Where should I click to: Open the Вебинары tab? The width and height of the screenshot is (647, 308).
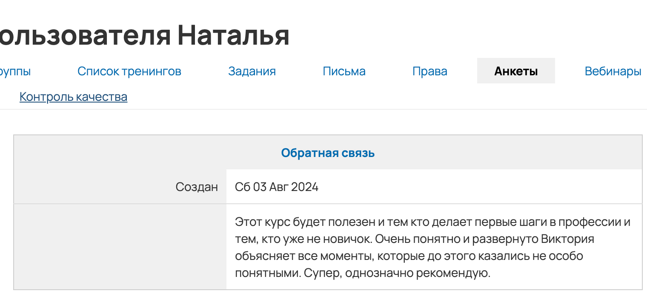click(613, 71)
